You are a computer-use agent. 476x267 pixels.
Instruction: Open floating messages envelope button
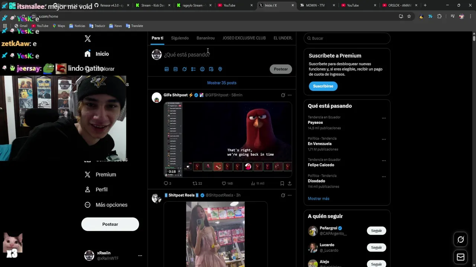(x=460, y=257)
